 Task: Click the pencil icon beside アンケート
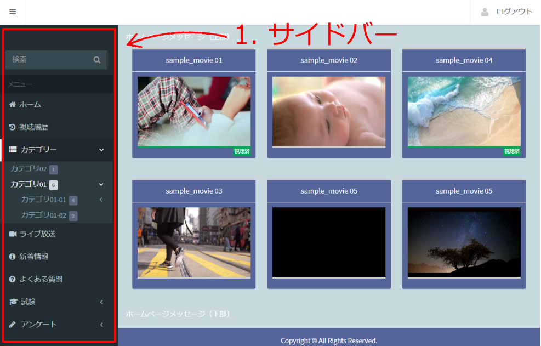click(x=12, y=324)
